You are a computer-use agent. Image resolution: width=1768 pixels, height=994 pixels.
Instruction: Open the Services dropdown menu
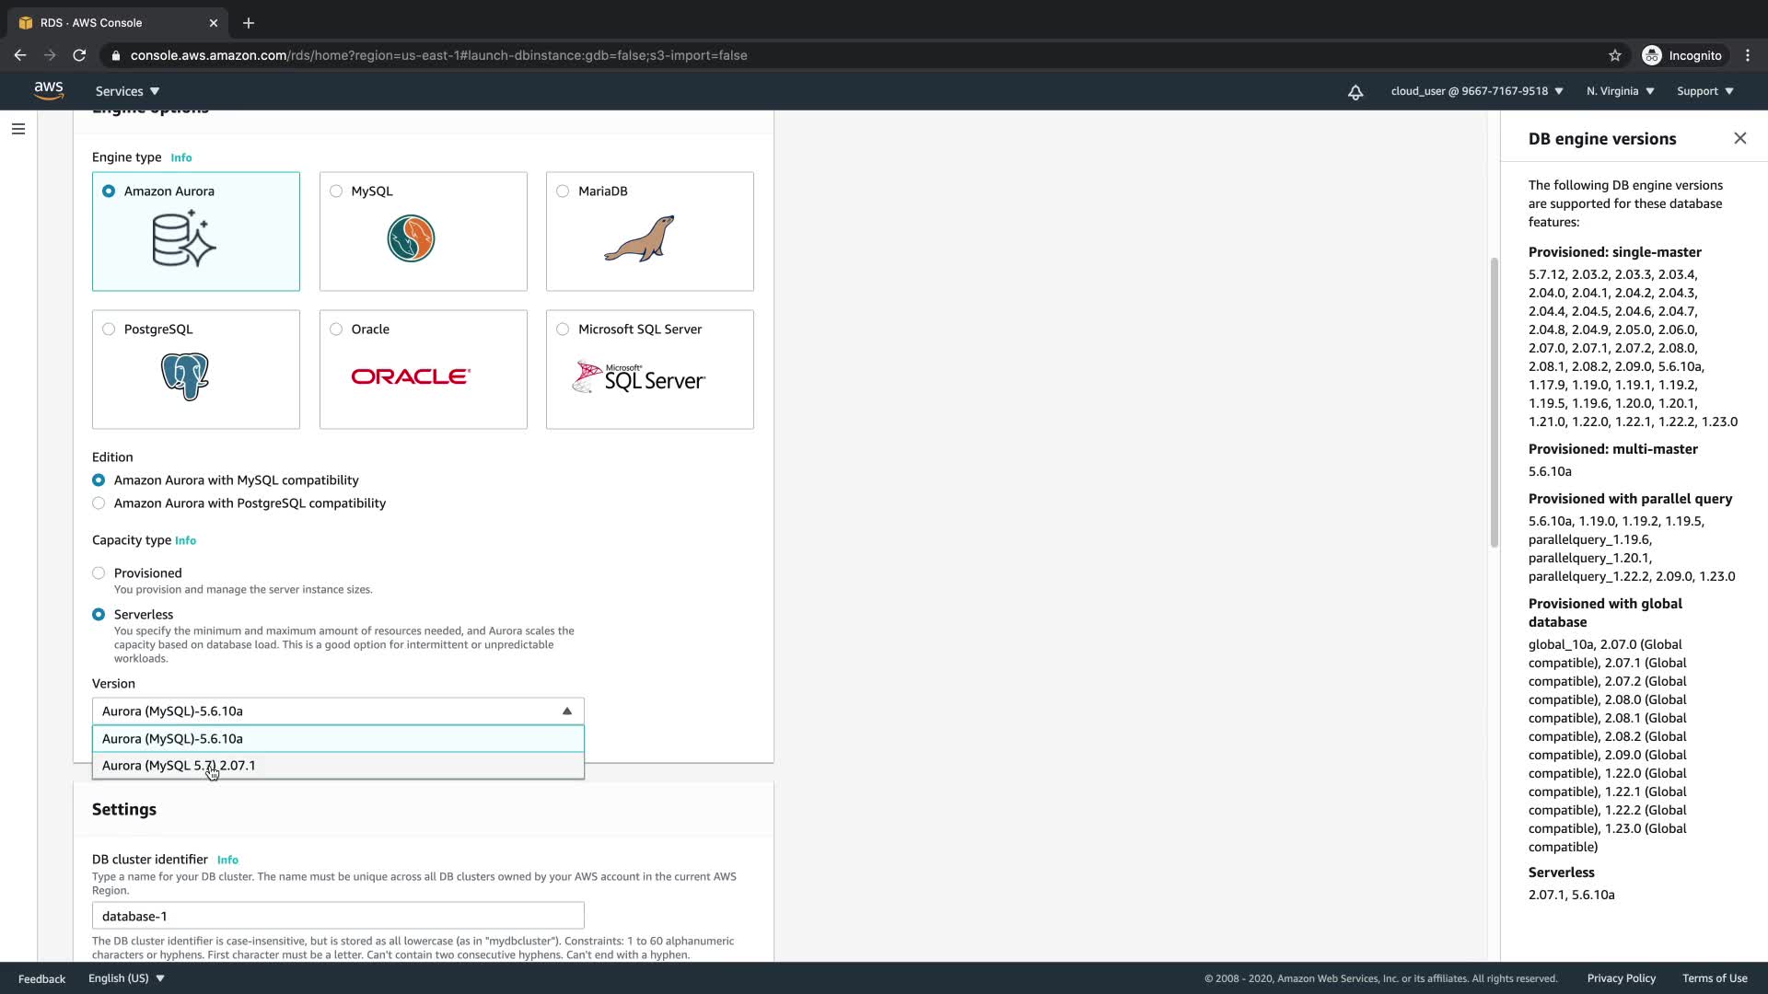point(127,91)
